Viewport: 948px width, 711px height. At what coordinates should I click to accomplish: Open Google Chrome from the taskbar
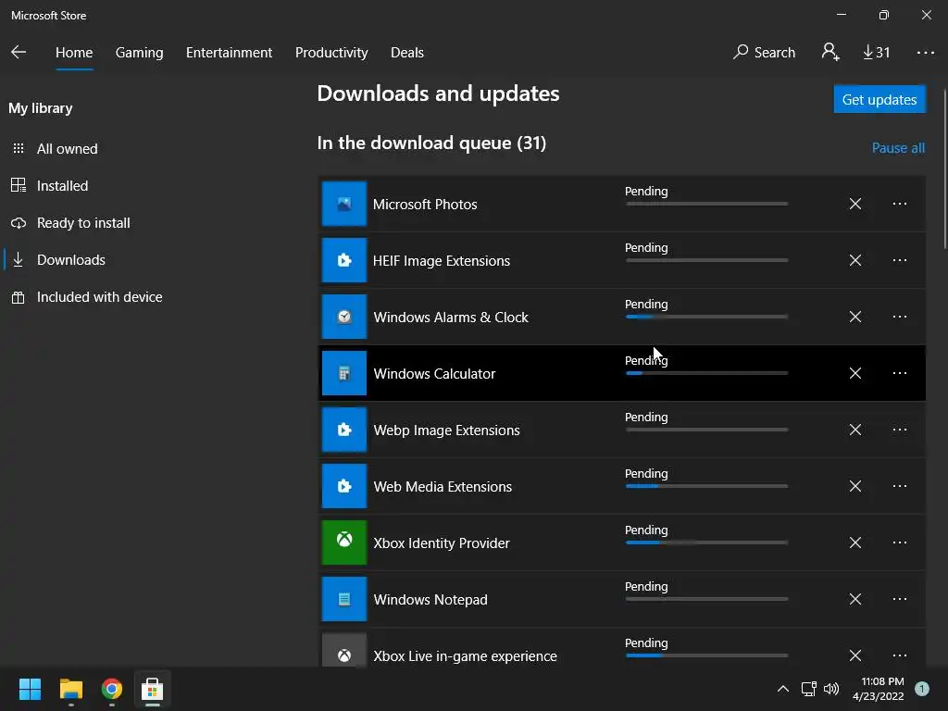click(112, 689)
